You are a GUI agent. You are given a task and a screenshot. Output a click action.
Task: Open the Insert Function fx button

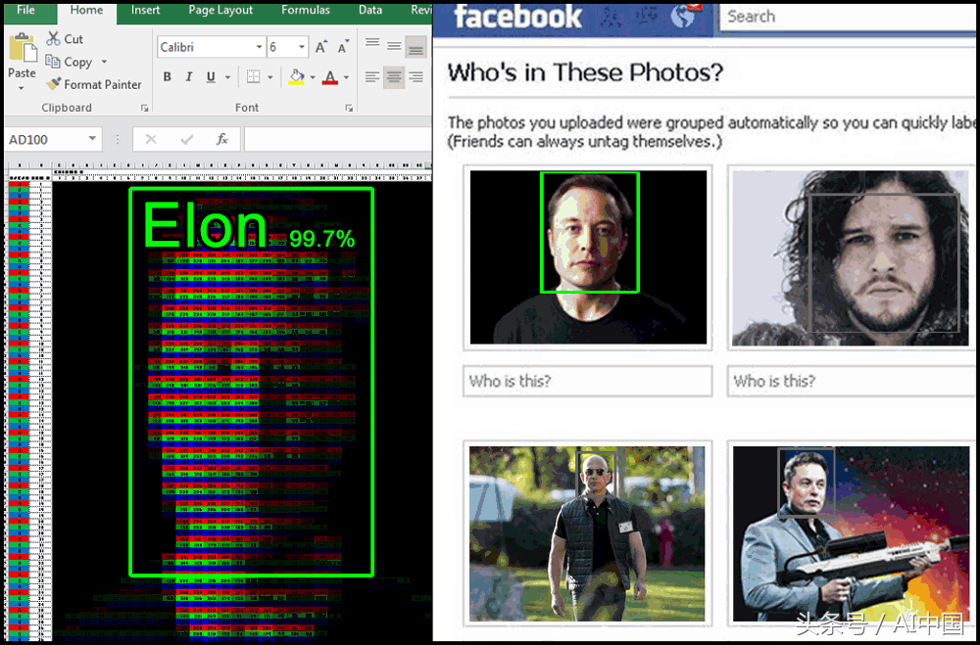click(221, 139)
